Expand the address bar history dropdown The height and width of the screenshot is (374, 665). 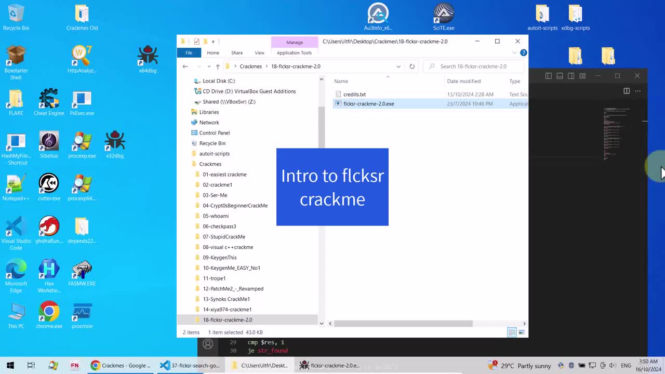pos(398,66)
